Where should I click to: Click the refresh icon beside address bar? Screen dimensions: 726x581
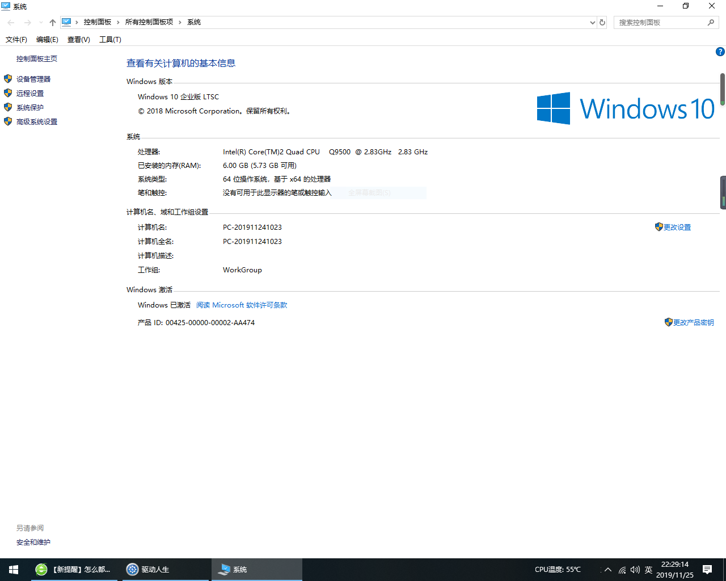point(602,23)
